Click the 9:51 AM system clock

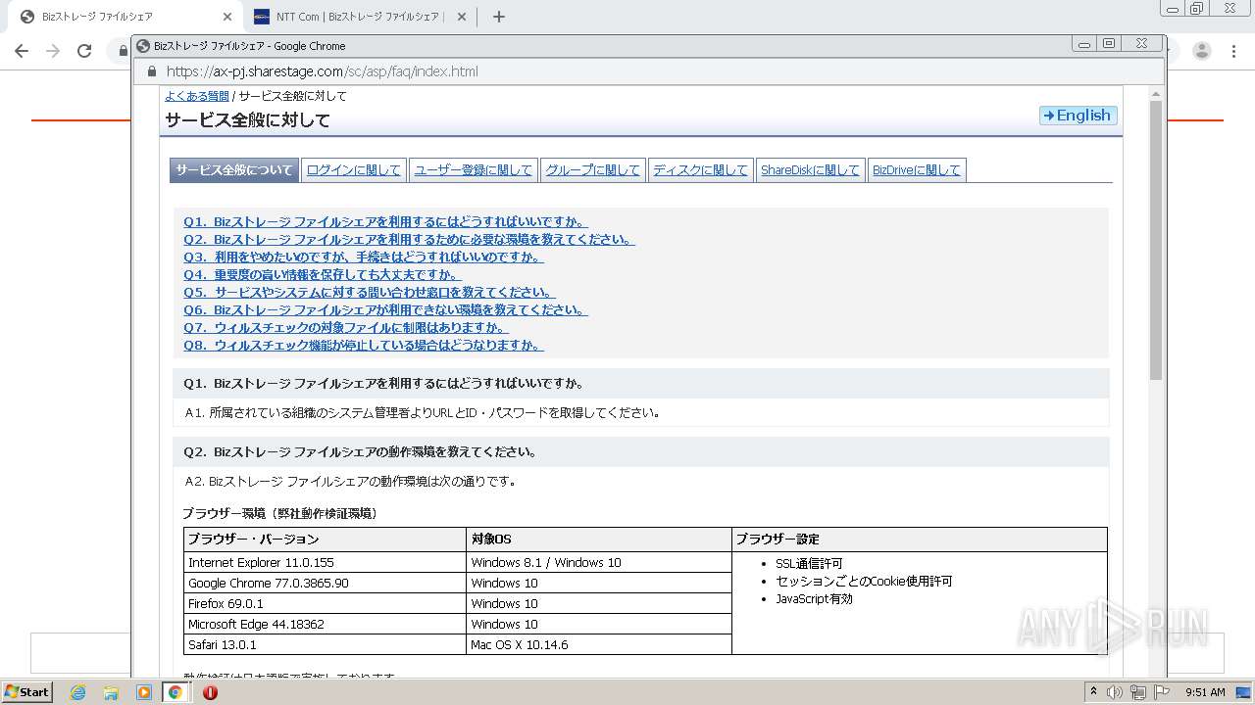pyautogui.click(x=1205, y=692)
